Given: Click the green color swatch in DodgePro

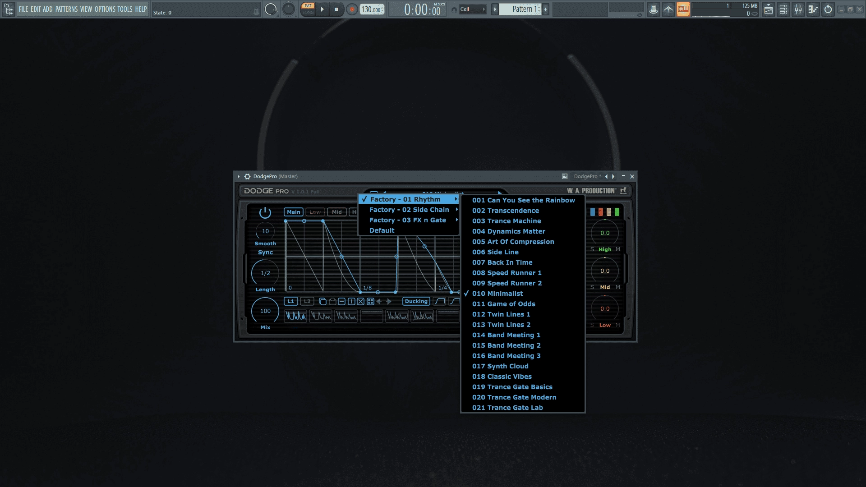Looking at the screenshot, I should coord(617,212).
